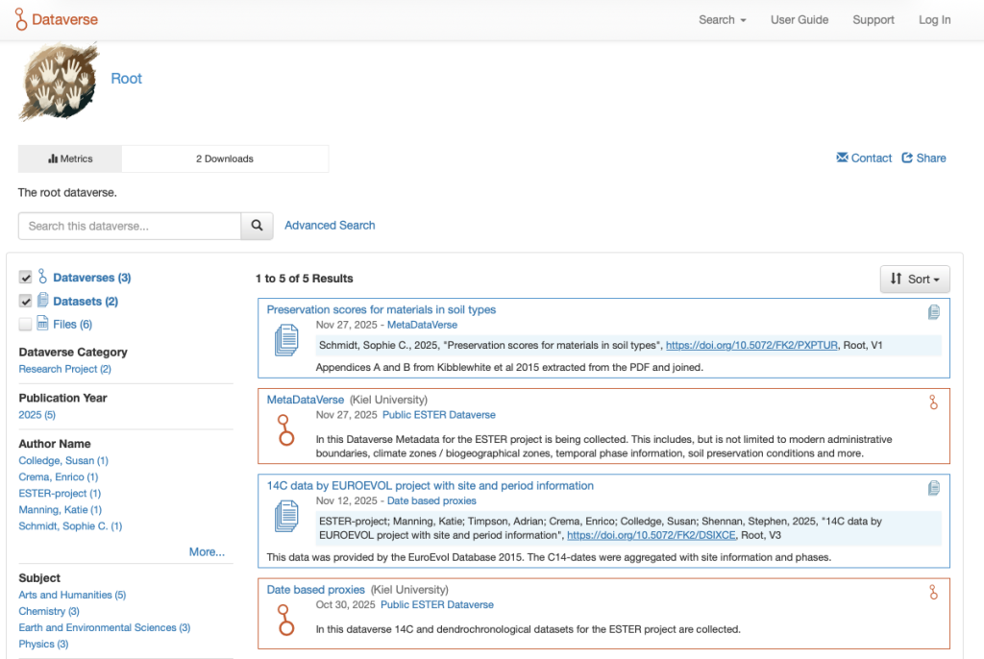The width and height of the screenshot is (984, 659).
Task: Open the Sort dropdown
Action: (x=914, y=280)
